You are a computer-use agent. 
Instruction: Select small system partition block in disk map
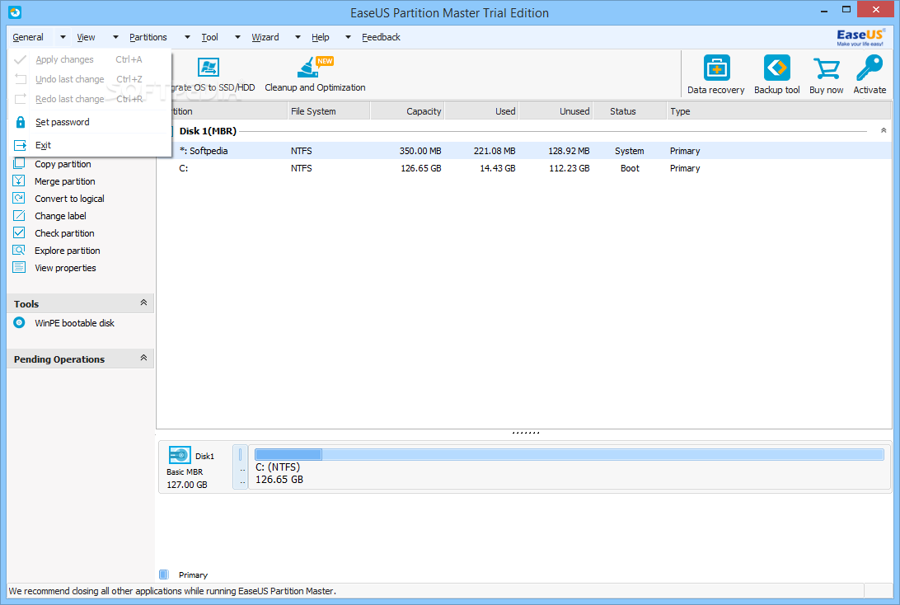[x=240, y=467]
